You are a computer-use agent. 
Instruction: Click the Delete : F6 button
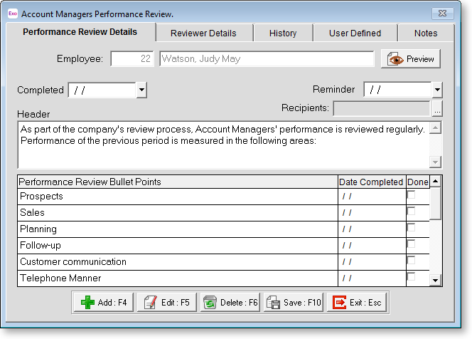point(230,303)
